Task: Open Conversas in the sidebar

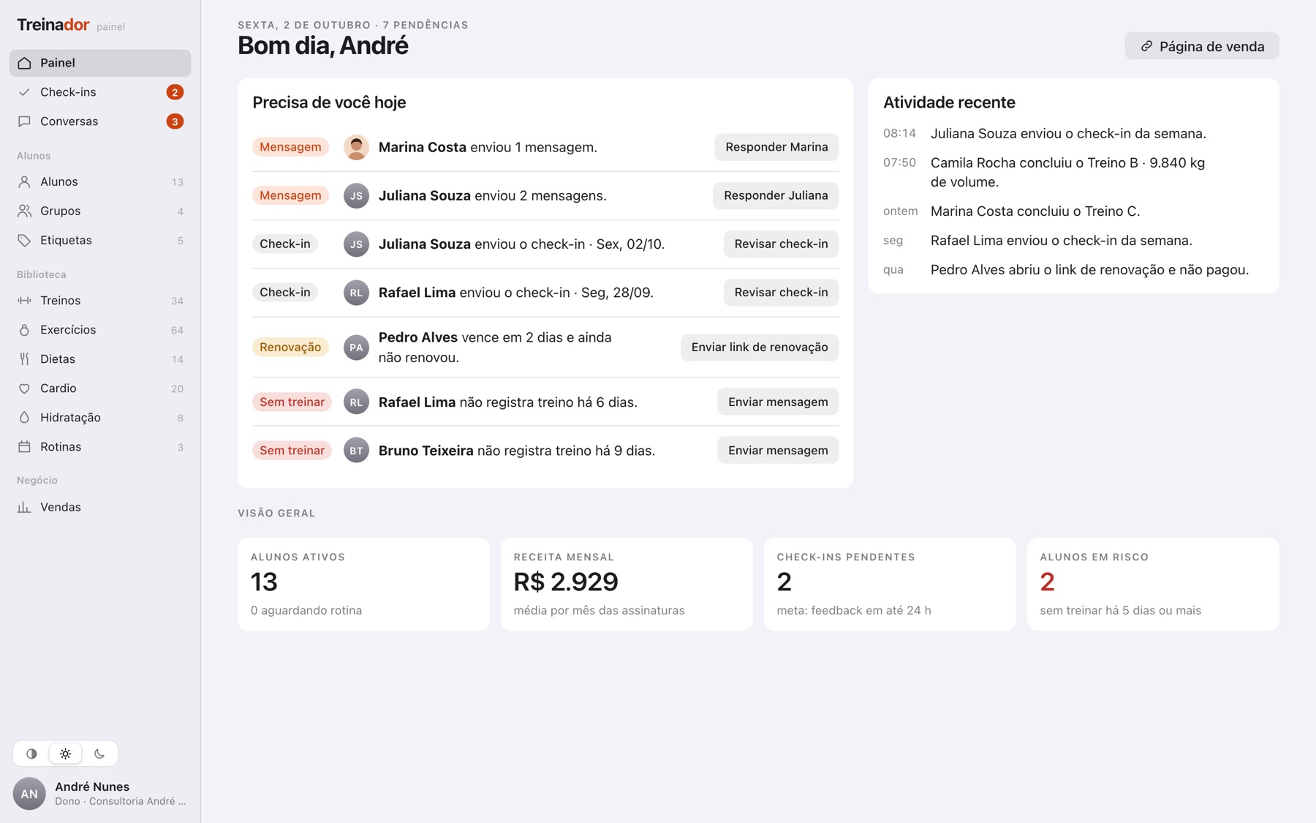Action: pyautogui.click(x=100, y=121)
